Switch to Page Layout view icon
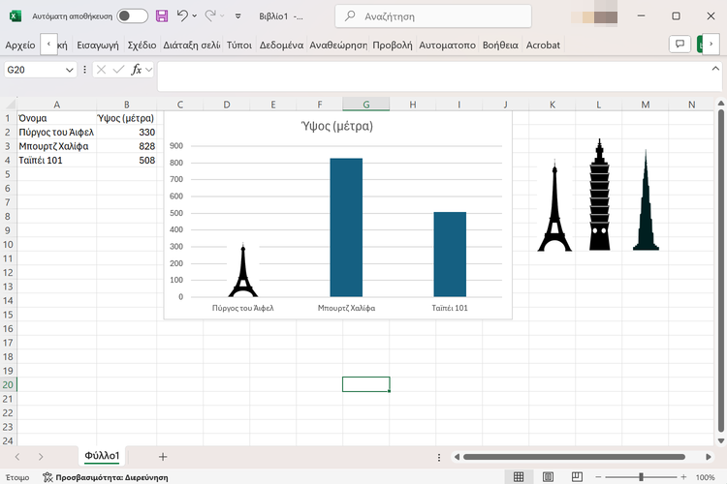The height and width of the screenshot is (484, 727). pyautogui.click(x=548, y=476)
